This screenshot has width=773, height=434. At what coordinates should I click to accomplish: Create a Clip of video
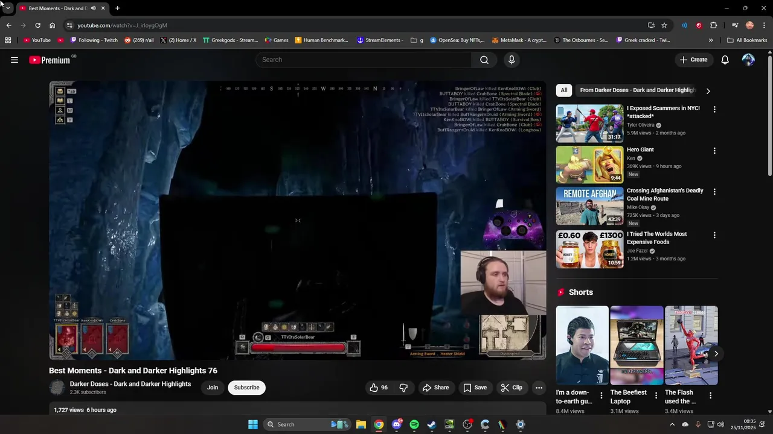(x=512, y=388)
